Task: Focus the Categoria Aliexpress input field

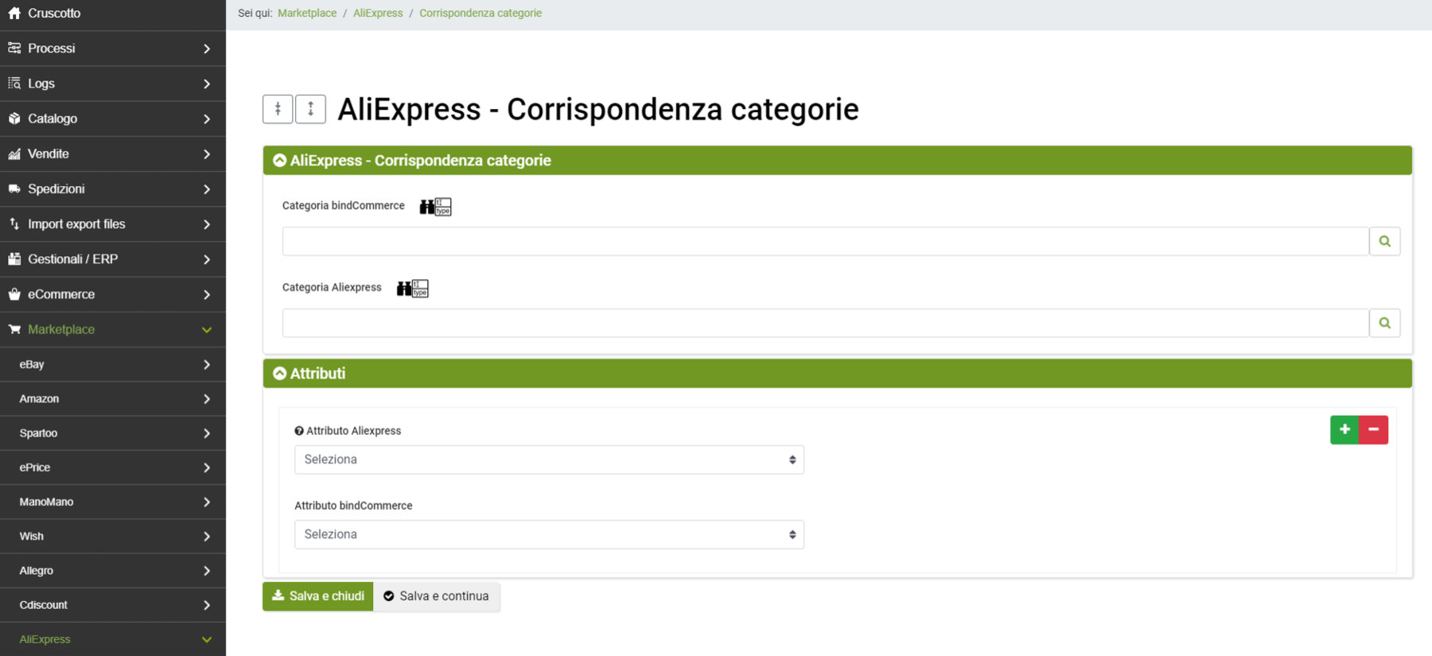Action: [x=825, y=323]
